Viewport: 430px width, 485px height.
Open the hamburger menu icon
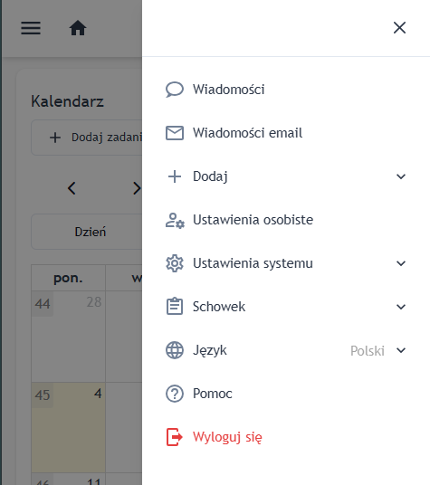(31, 28)
